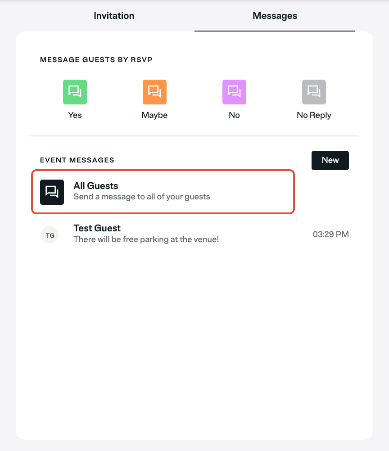Click the New message button

coord(330,160)
